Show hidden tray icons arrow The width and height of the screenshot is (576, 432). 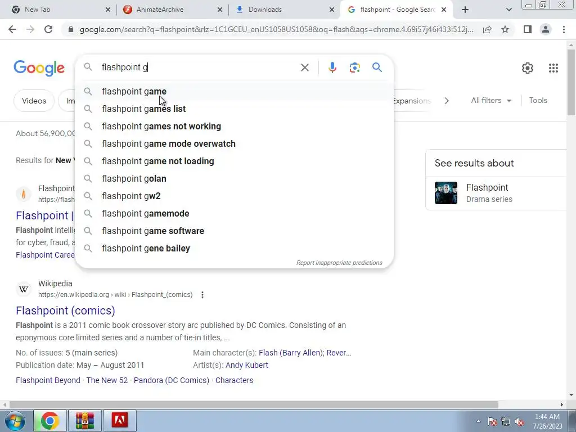pyautogui.click(x=478, y=422)
